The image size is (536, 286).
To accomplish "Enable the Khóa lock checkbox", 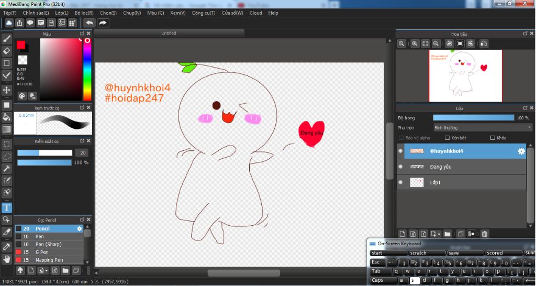I will (x=493, y=138).
